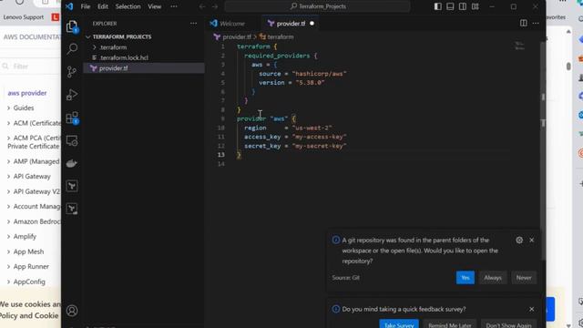Open Remote Explorer view
The width and height of the screenshot is (583, 328).
tap(72, 141)
